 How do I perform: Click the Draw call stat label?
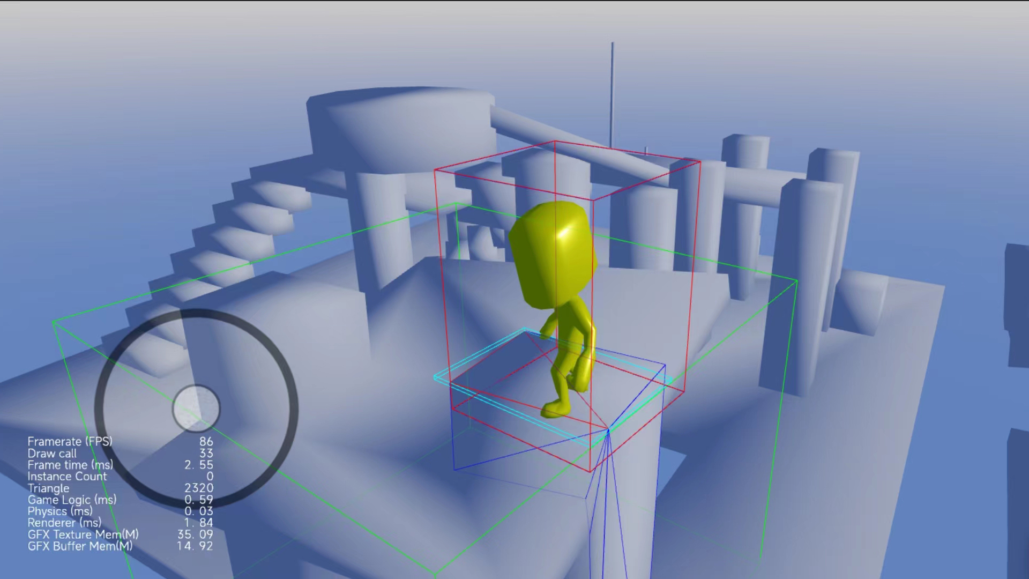52,453
